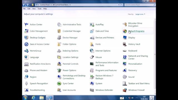This screenshot has width=178, height=100.
Task: Click the HomeGroup icon
Action: (26, 51)
